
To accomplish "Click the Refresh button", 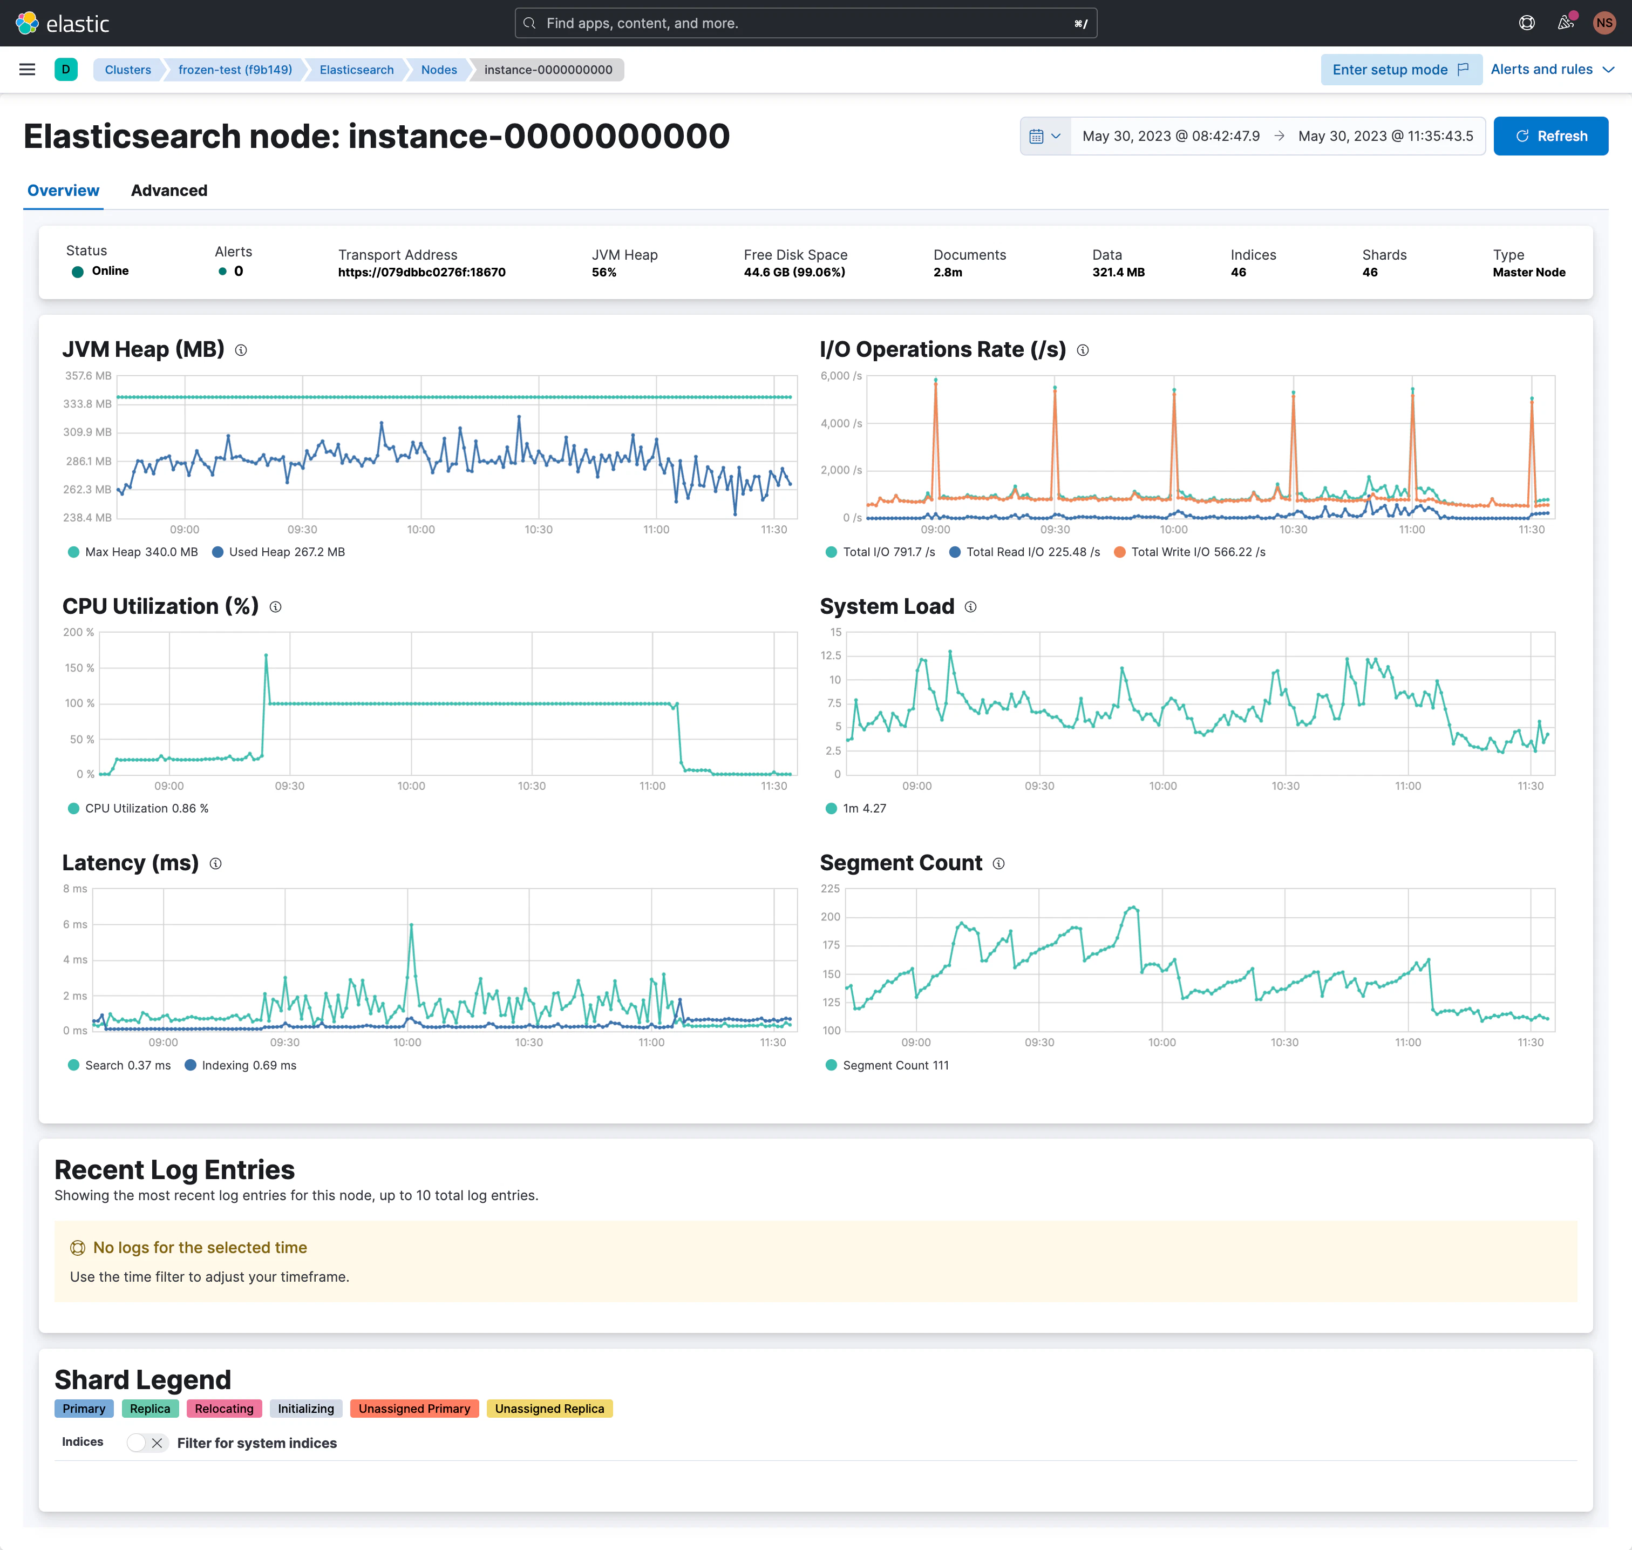I will point(1551,137).
